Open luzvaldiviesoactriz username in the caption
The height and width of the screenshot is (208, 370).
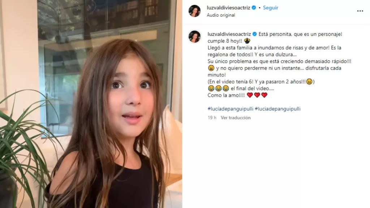coord(229,34)
